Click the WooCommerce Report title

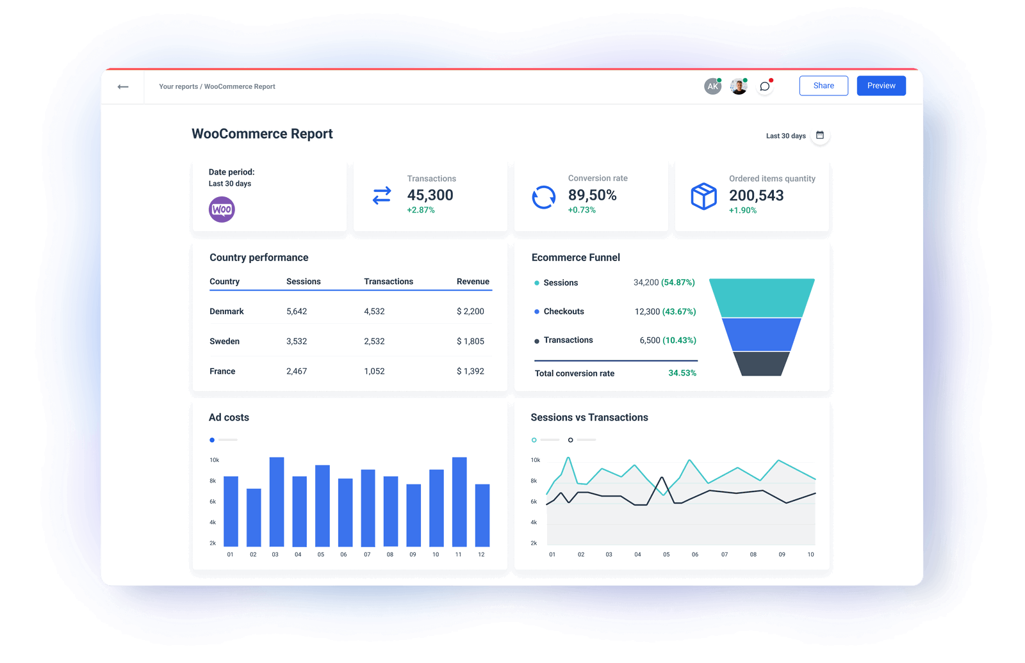(x=262, y=134)
